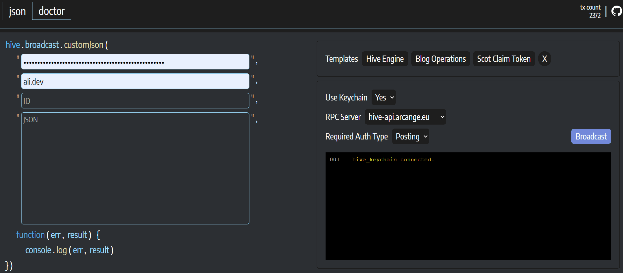Open the RPC Server dropdown
623x273 pixels.
[x=405, y=117]
